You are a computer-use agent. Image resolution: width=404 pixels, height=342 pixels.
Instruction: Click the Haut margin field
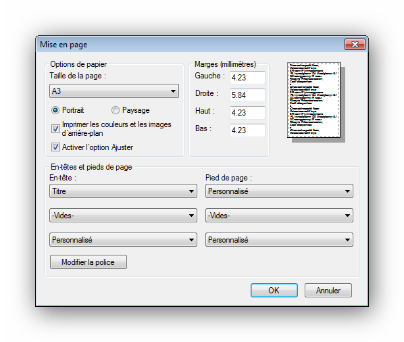click(x=247, y=113)
